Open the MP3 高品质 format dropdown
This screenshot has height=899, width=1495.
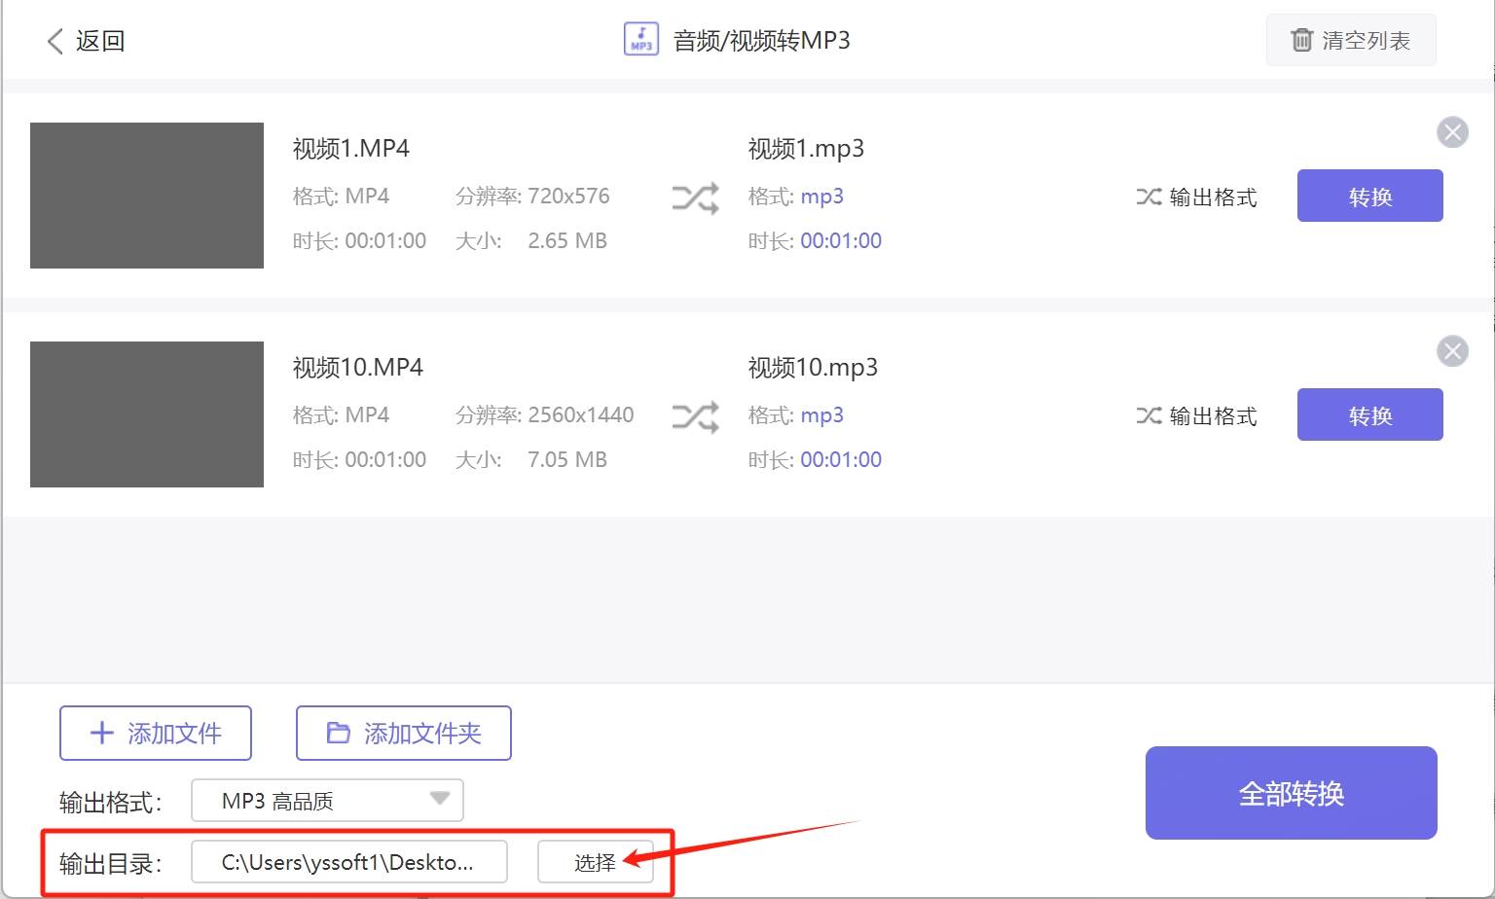327,800
